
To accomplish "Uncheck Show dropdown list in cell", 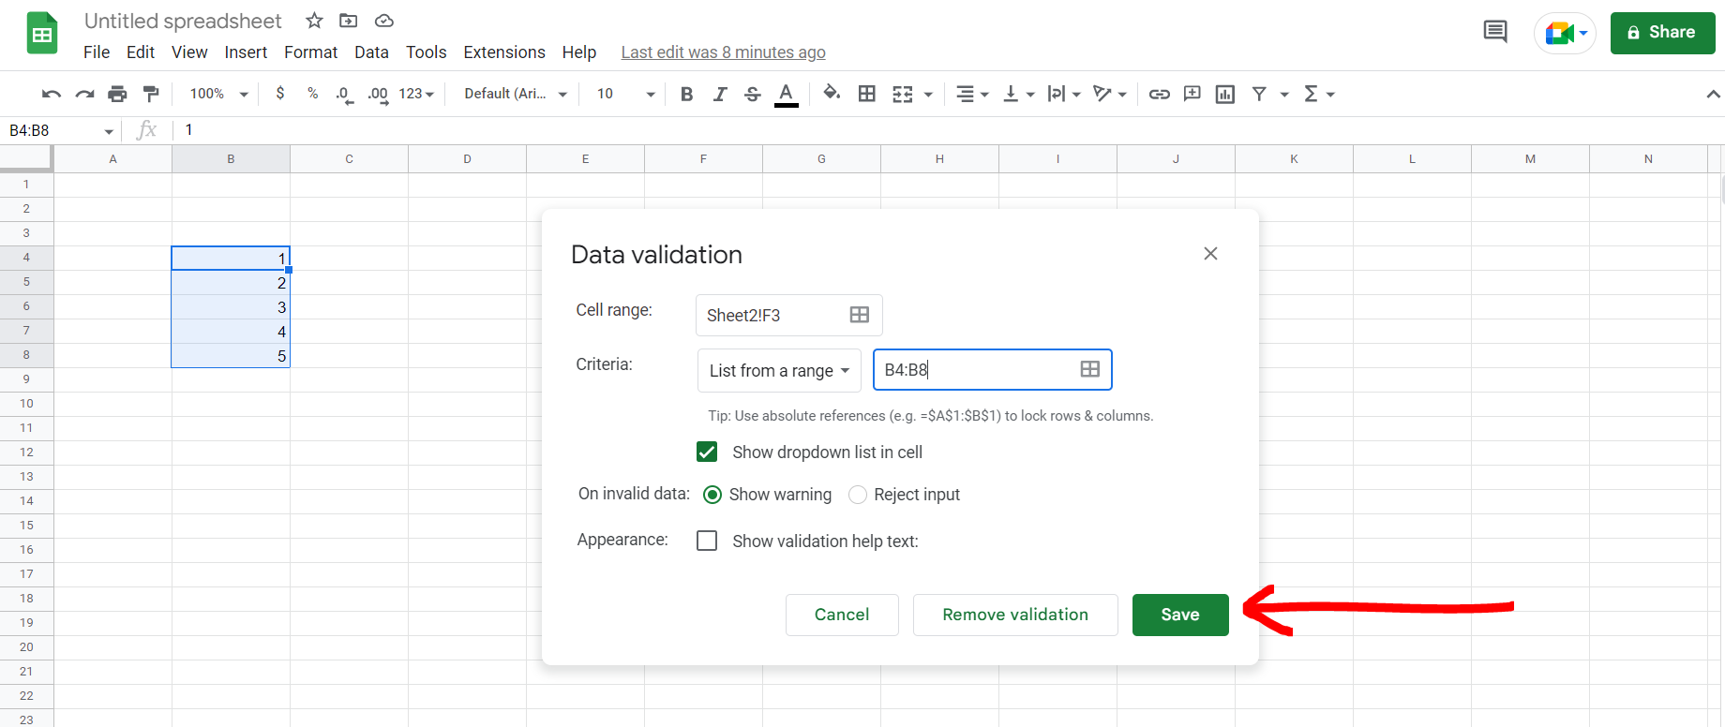I will pos(707,453).
